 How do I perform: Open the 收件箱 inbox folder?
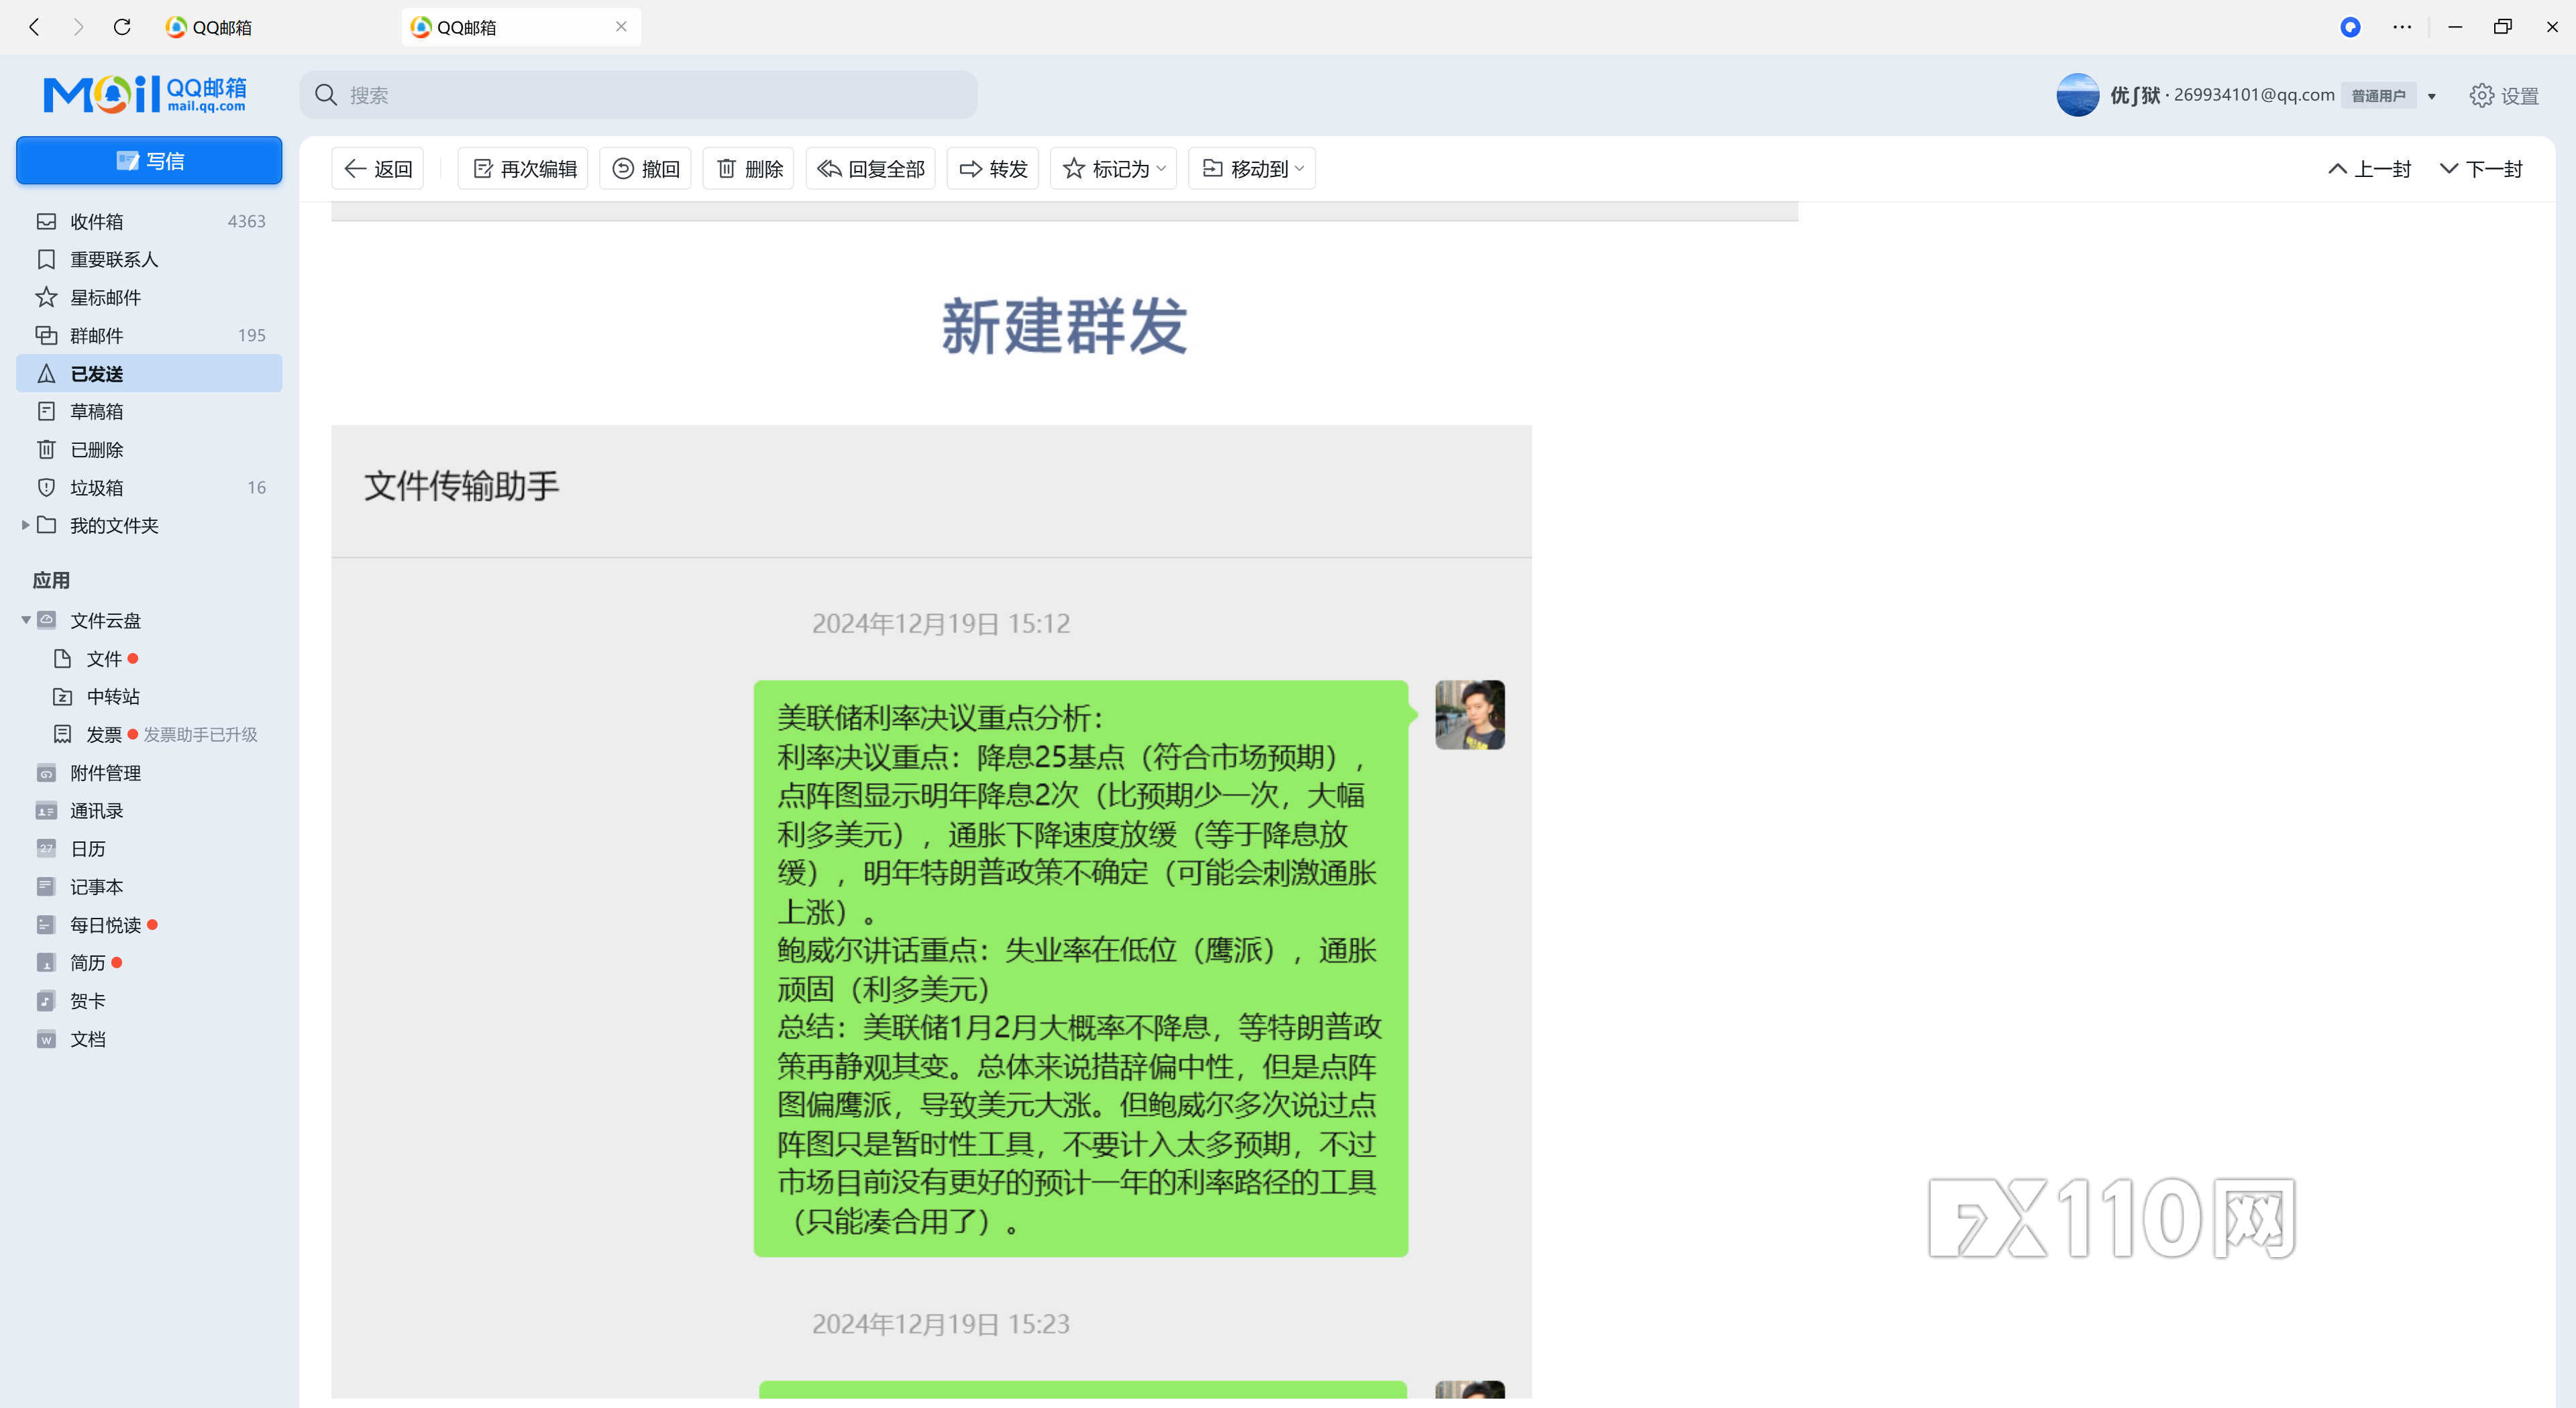point(149,221)
